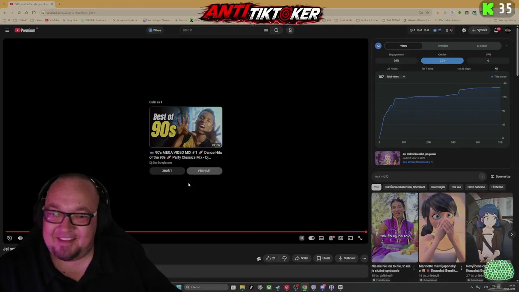
Task: Submit the Ask vidIQ arrow button
Action: pos(482,176)
